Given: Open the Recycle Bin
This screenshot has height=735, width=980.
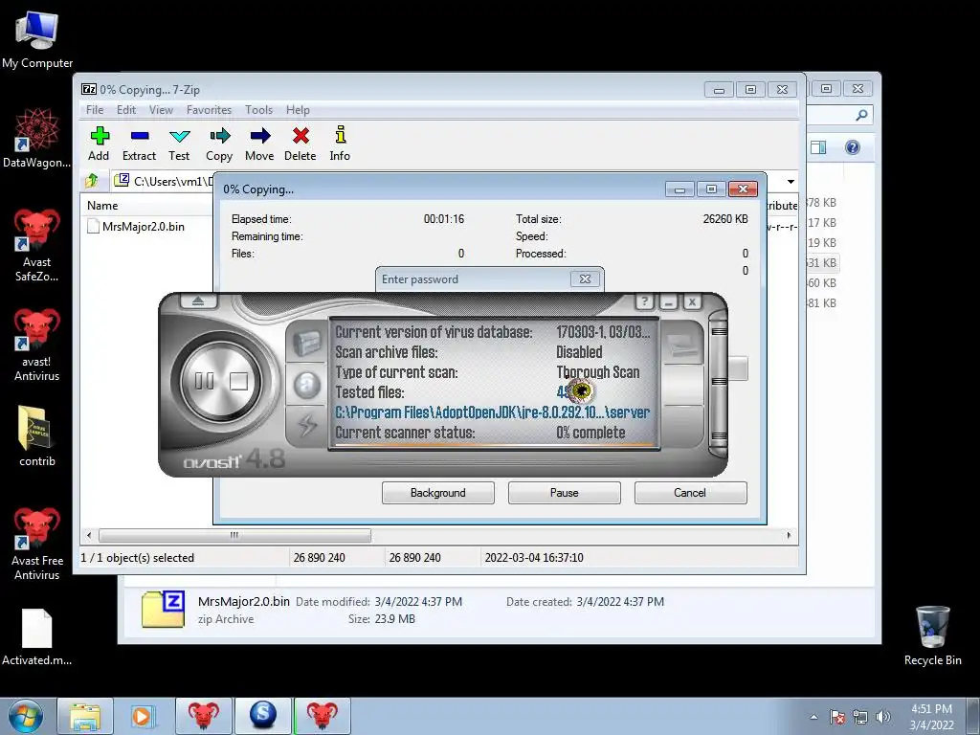Looking at the screenshot, I should click(932, 635).
